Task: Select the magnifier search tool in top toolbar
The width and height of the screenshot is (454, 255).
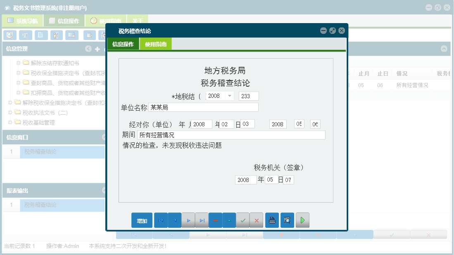Action: 9,35
